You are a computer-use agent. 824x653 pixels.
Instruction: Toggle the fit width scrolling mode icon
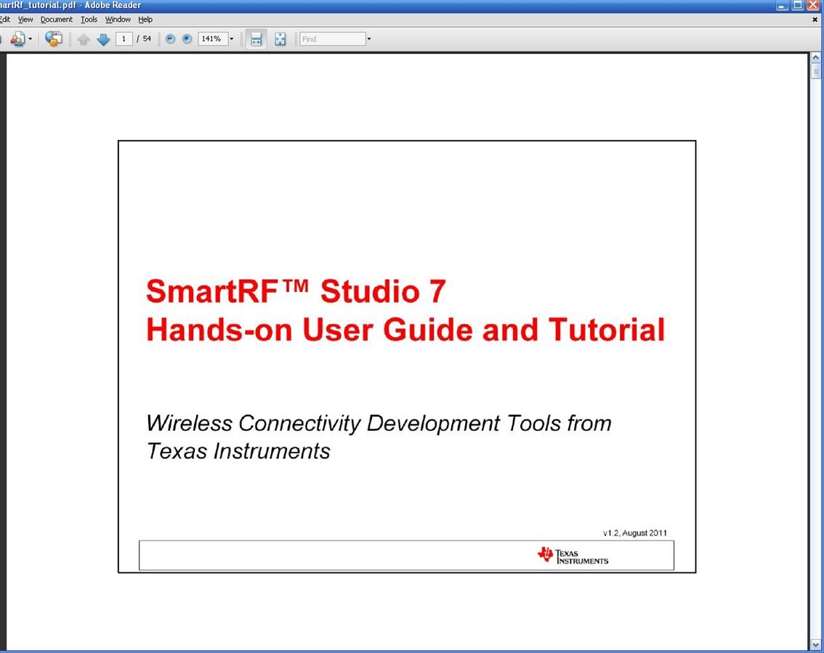coord(256,39)
